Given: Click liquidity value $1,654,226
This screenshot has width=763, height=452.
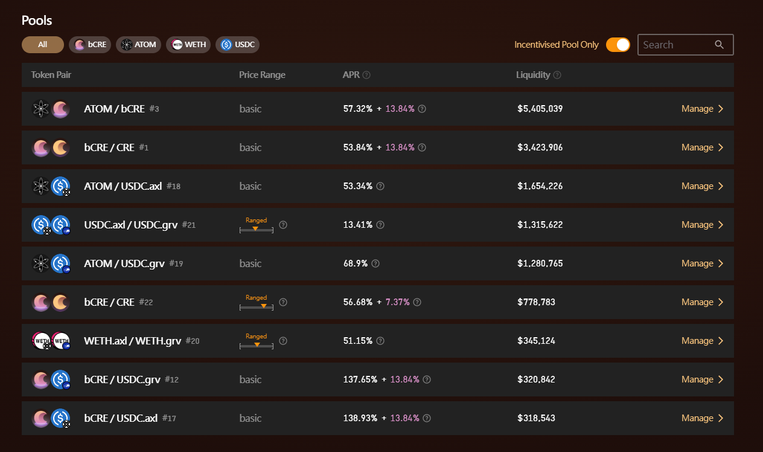Looking at the screenshot, I should (540, 186).
